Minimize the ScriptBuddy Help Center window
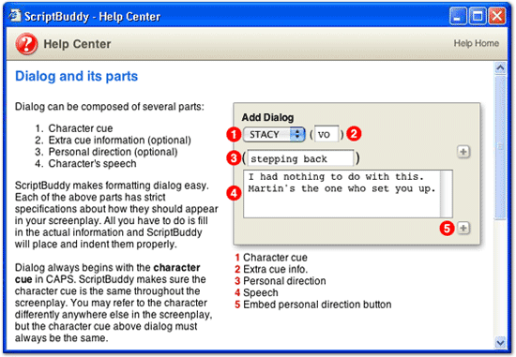Screen dimensions: 516x357 458,16
